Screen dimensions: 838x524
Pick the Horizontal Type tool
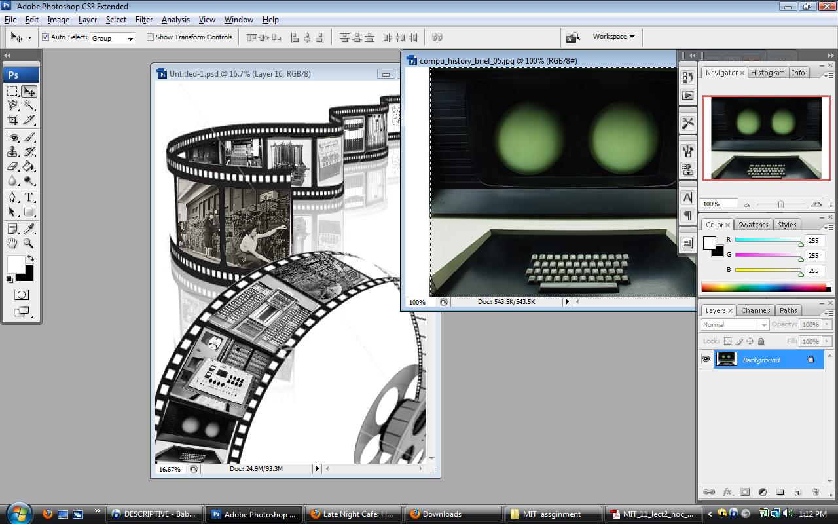pyautogui.click(x=29, y=197)
